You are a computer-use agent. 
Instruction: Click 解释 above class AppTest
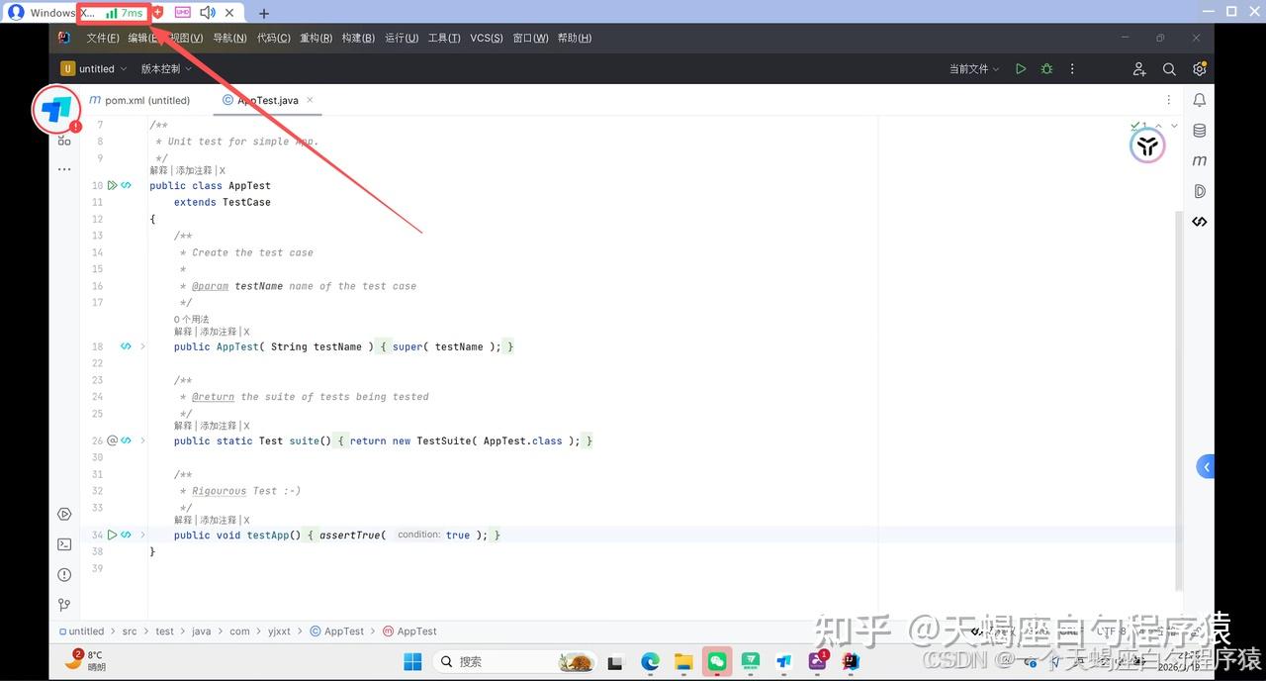[x=159, y=171]
